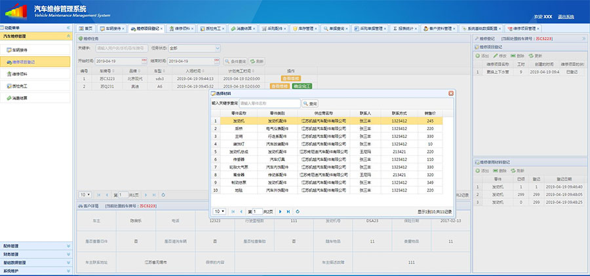Click the part name search input field

(x=269, y=103)
